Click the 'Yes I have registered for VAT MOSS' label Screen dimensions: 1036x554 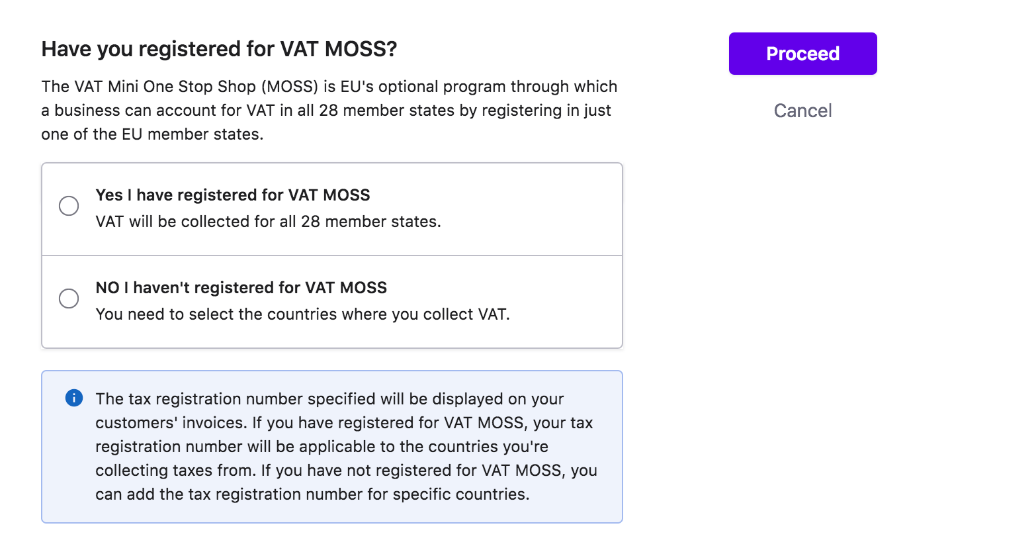(x=233, y=195)
